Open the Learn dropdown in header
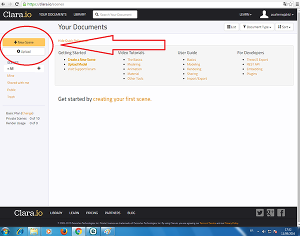This screenshot has width=300, height=236. pyautogui.click(x=245, y=14)
